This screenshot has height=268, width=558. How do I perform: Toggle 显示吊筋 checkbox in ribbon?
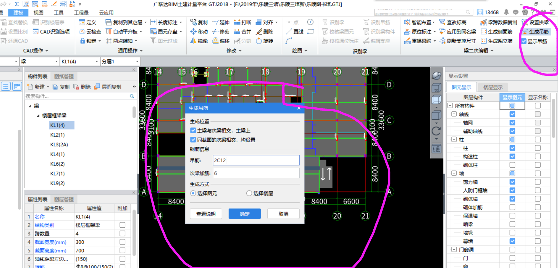click(524, 41)
